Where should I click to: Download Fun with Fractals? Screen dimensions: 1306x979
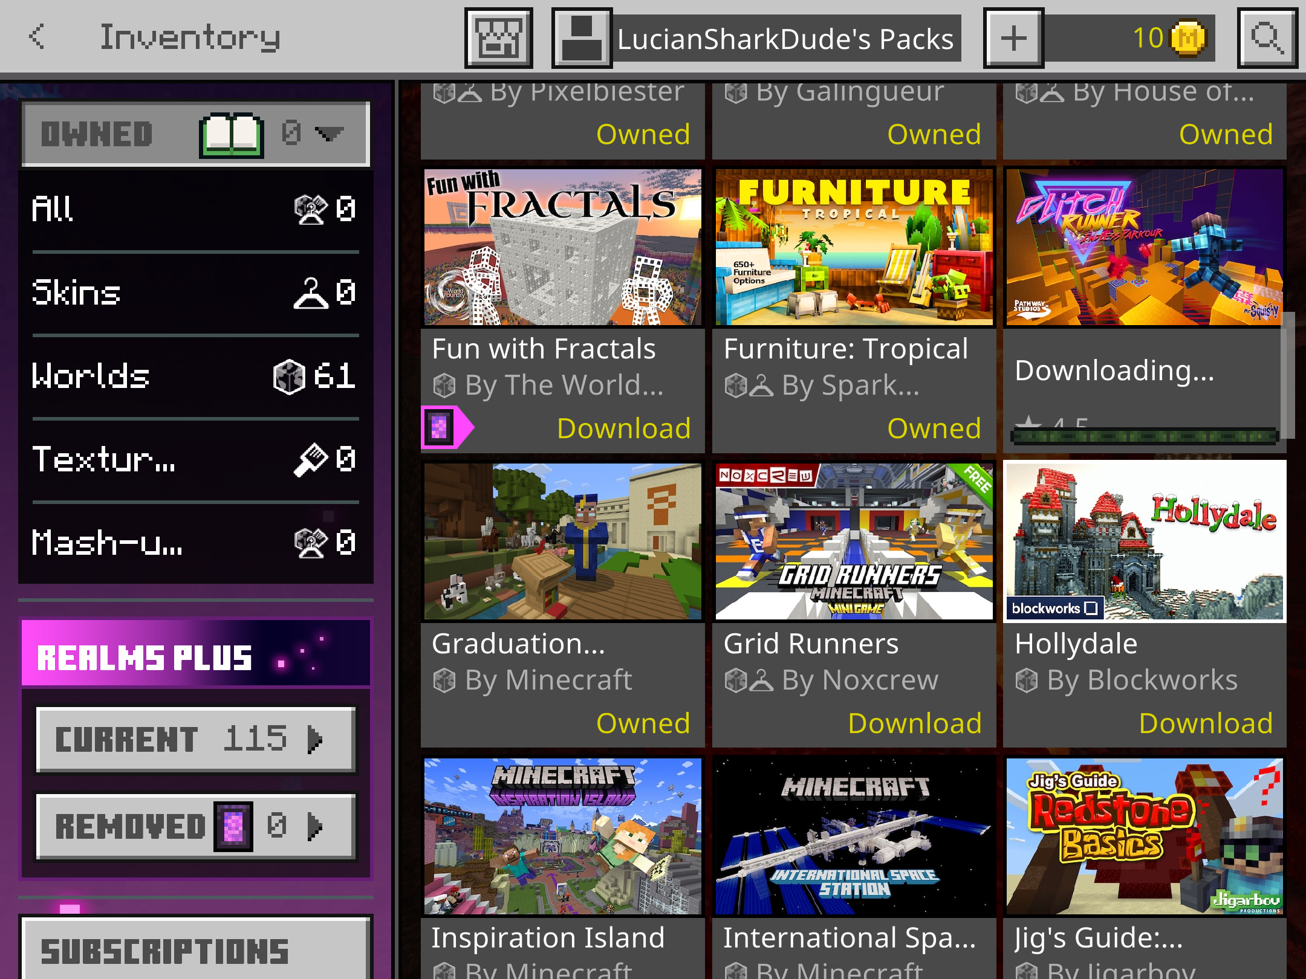(623, 428)
